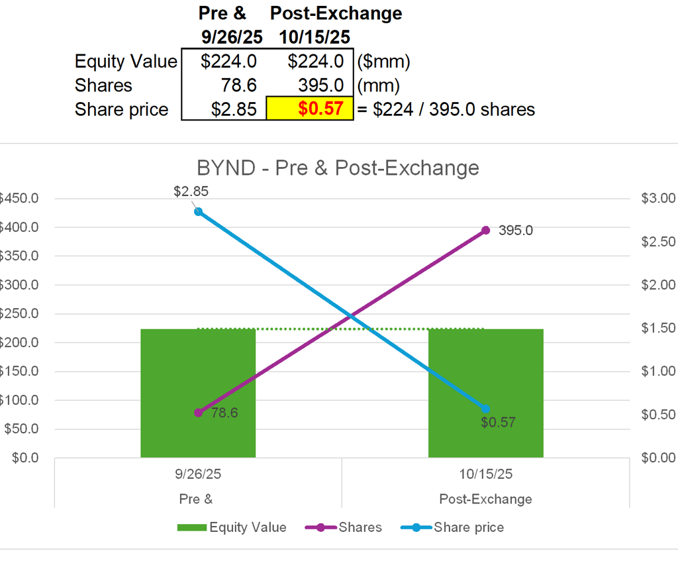678x575 pixels.
Task: Select the post-exchange $224.0 equity value cell
Action: tap(310, 61)
